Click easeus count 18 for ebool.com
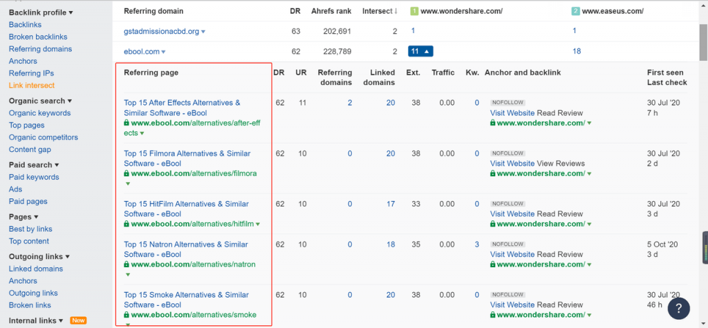The width and height of the screenshot is (708, 328). point(577,51)
